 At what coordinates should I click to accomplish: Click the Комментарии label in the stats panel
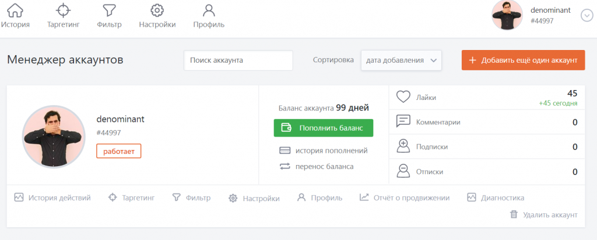(x=438, y=122)
